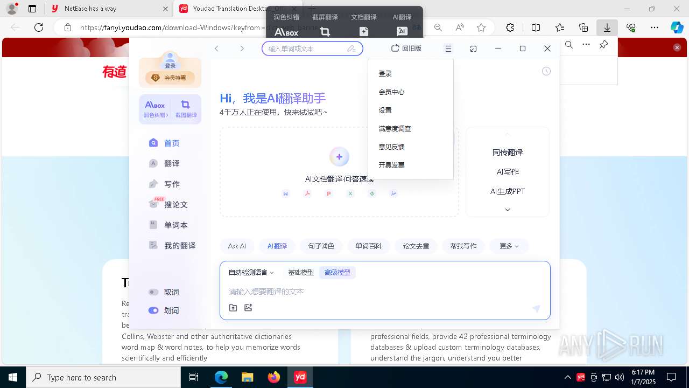Select 论文去重 chip
Screen dimensions: 689x388
[416, 246]
